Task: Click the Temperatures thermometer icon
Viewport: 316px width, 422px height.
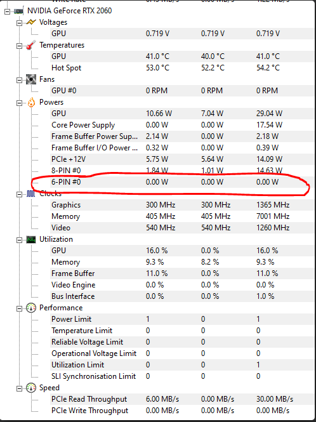Action: [x=31, y=45]
